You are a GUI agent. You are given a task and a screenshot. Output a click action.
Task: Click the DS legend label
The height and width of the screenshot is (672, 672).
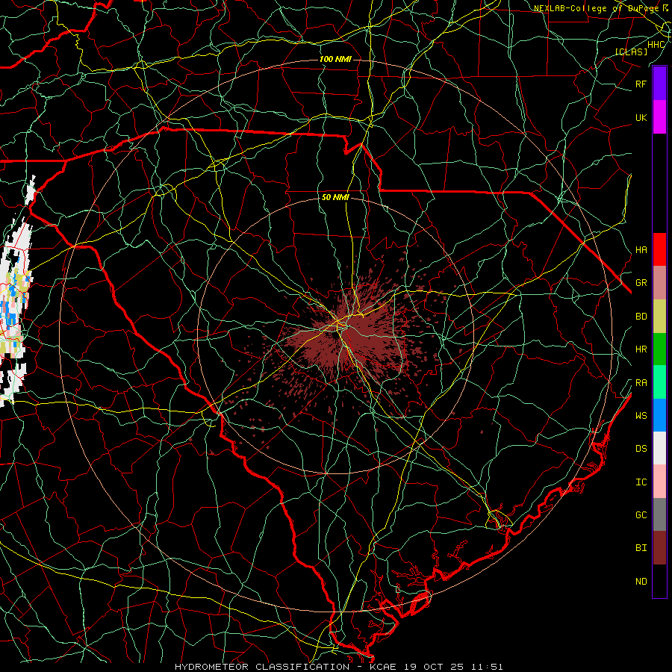pyautogui.click(x=641, y=449)
